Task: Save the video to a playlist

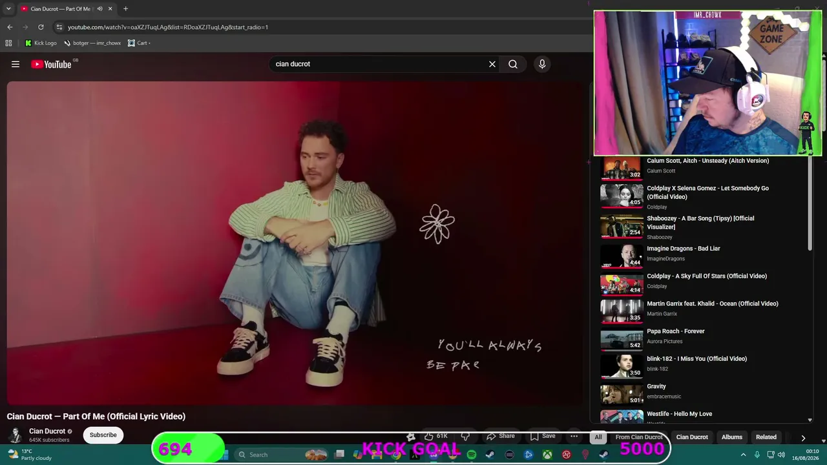Action: [x=543, y=436]
